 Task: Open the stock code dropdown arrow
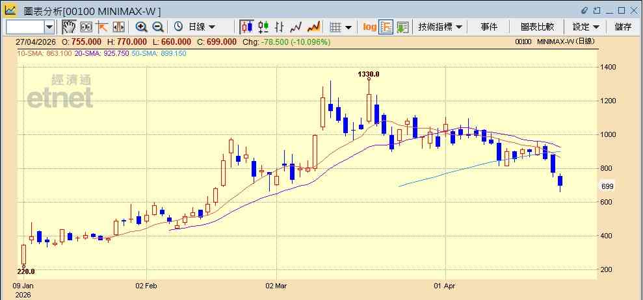[x=49, y=27]
